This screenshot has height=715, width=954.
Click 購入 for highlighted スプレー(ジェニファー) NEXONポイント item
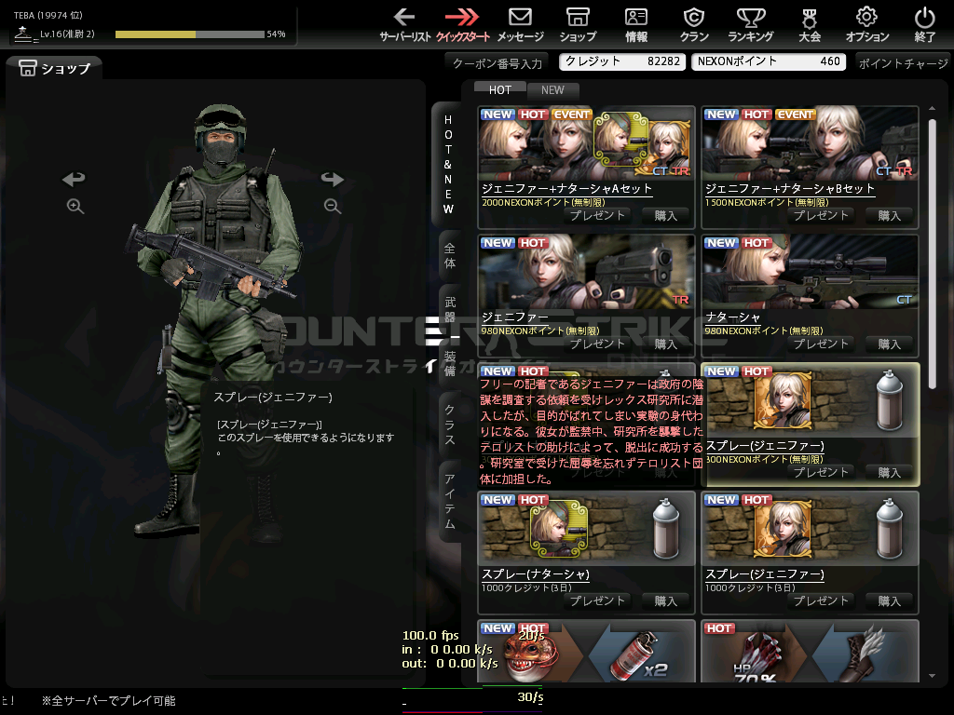pyautogui.click(x=889, y=472)
